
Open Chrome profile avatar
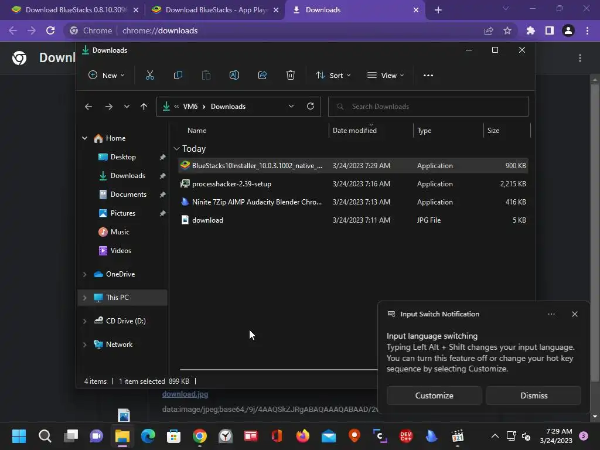(x=568, y=30)
